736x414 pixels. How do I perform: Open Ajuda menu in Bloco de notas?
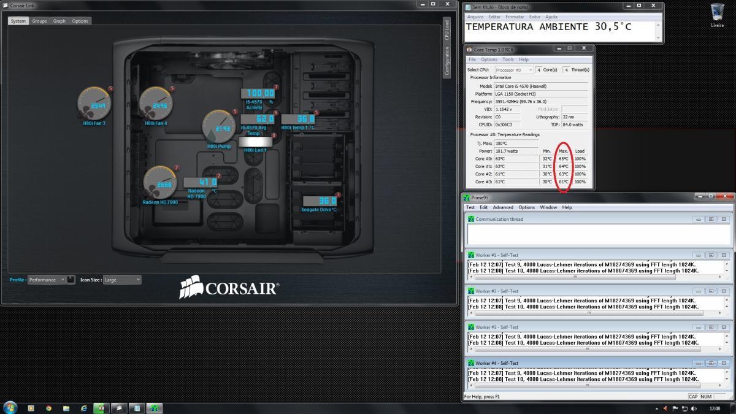551,17
